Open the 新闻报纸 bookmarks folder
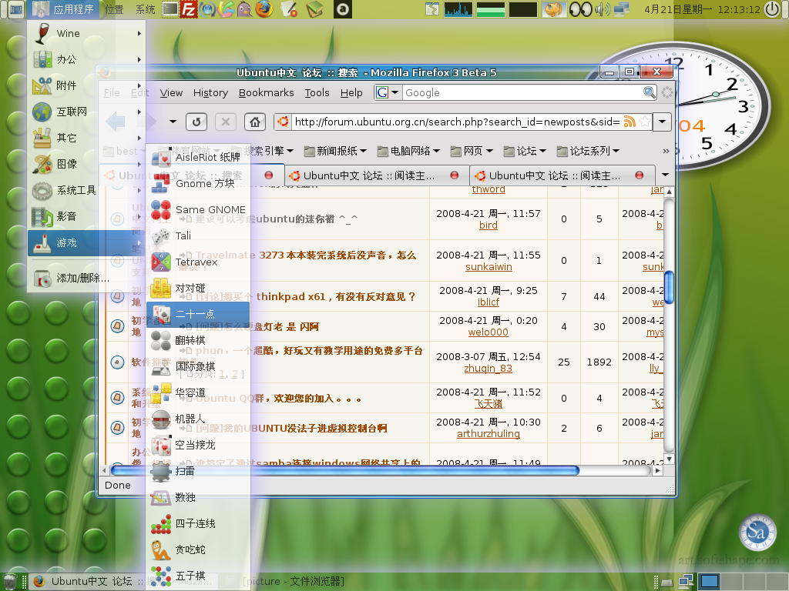 coord(335,151)
